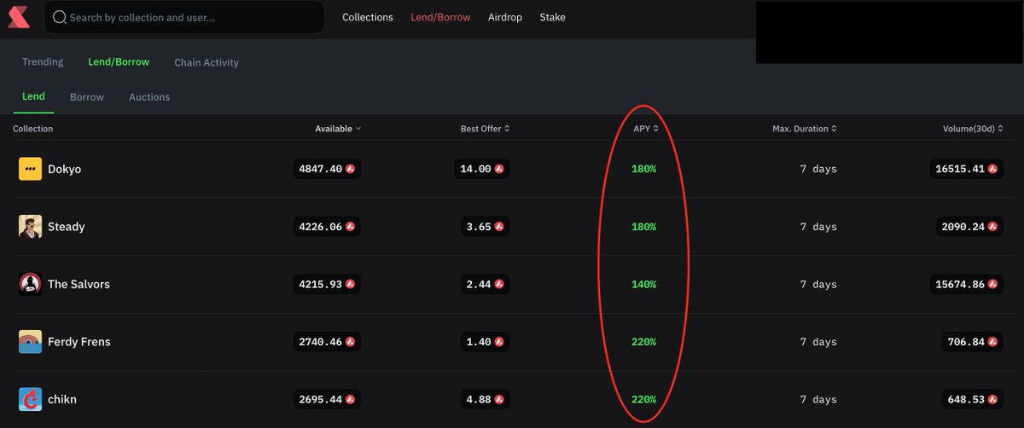
Task: Open Lend/Borrow in the top navigation
Action: [x=440, y=17]
